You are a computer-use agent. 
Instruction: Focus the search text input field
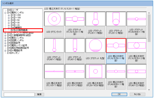tap(19, 94)
